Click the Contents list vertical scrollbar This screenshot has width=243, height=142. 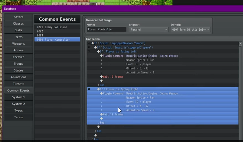[x=240, y=91]
